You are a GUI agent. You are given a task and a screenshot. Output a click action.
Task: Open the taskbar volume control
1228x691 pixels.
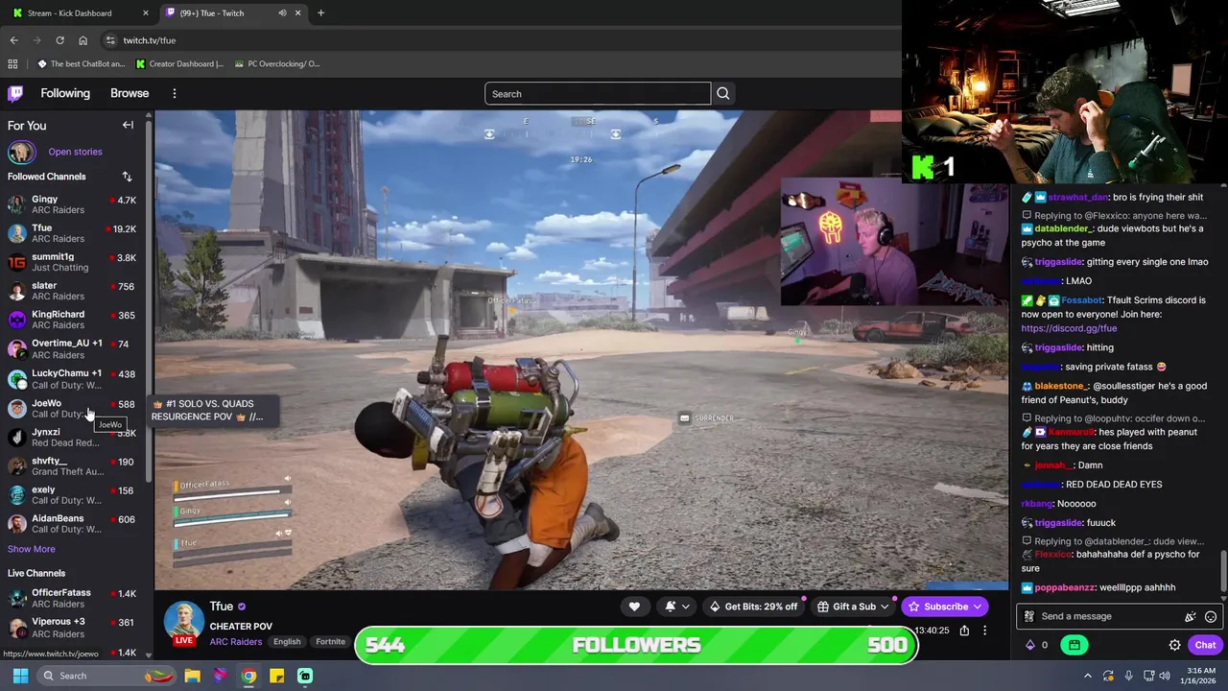click(1164, 676)
